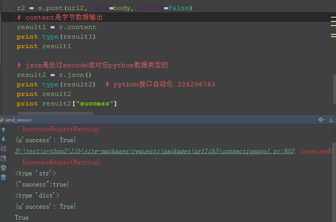Click the up arrow in run console

pos(3,130)
